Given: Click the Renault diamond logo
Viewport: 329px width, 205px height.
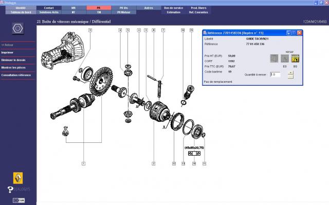Looking at the screenshot, I should pos(18,178).
